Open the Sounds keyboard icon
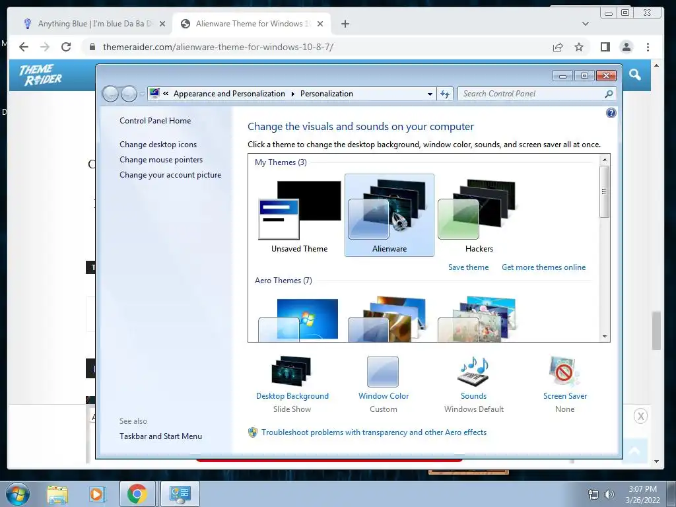 pos(473,371)
